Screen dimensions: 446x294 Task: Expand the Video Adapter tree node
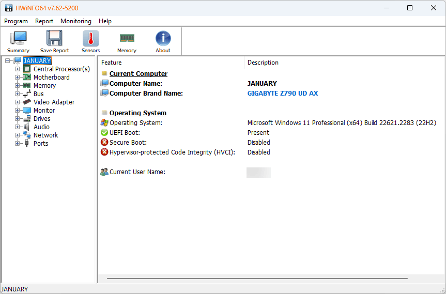(17, 102)
